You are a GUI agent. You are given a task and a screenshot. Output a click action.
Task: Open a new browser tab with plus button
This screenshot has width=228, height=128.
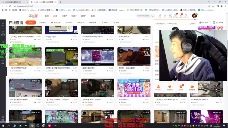[60, 2]
